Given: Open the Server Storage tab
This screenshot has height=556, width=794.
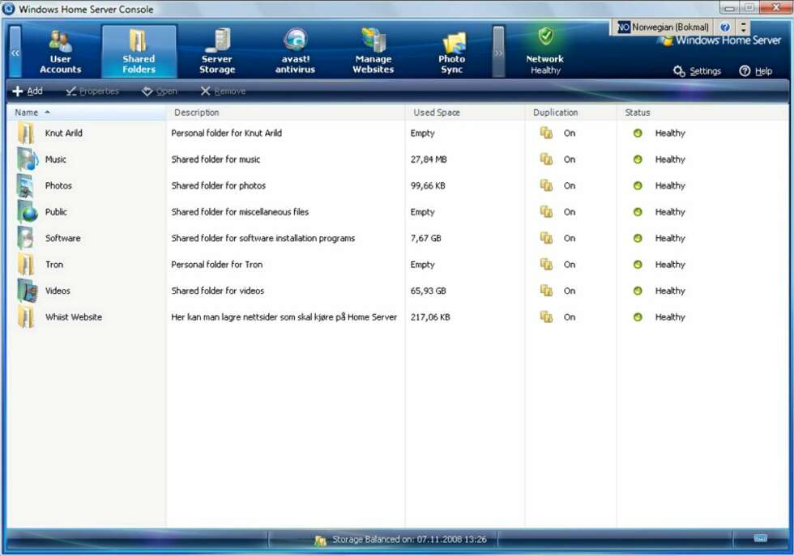Looking at the screenshot, I should tap(217, 52).
